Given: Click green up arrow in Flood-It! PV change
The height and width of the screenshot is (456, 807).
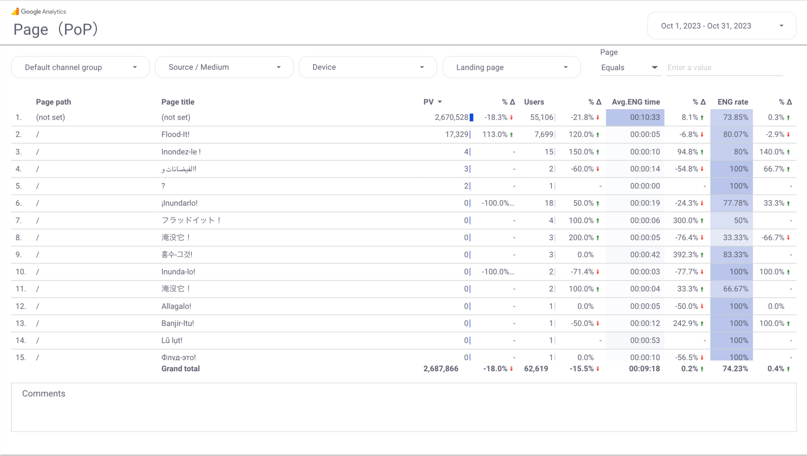Looking at the screenshot, I should 512,135.
